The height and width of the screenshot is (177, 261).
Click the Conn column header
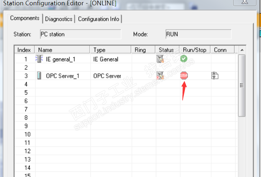pos(223,50)
